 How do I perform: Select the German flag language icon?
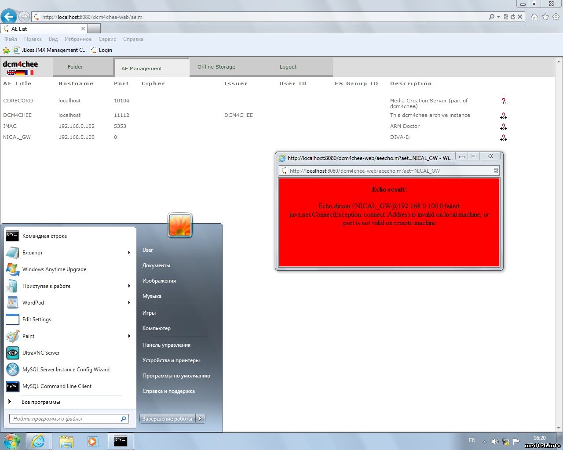[21, 73]
